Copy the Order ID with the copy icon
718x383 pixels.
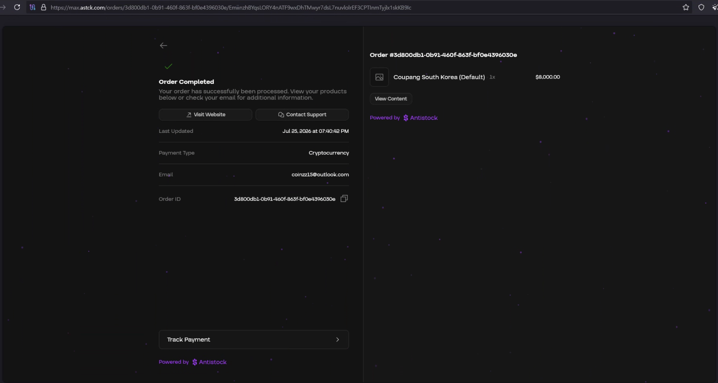(344, 199)
